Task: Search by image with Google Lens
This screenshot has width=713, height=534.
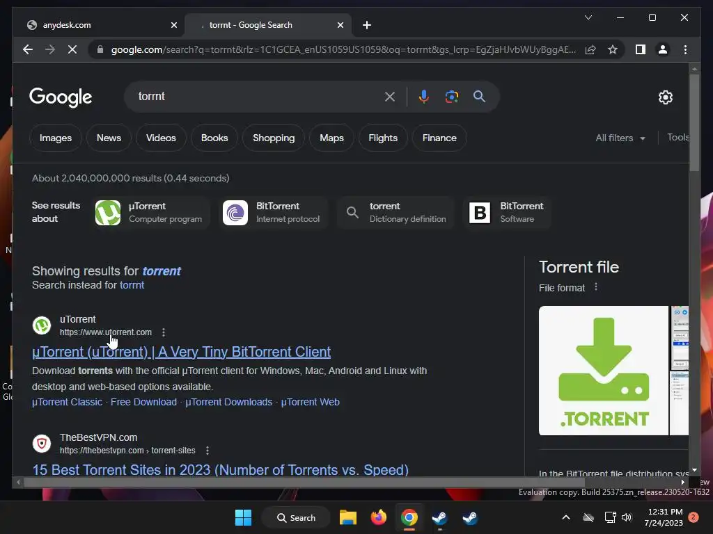Action: coord(451,96)
